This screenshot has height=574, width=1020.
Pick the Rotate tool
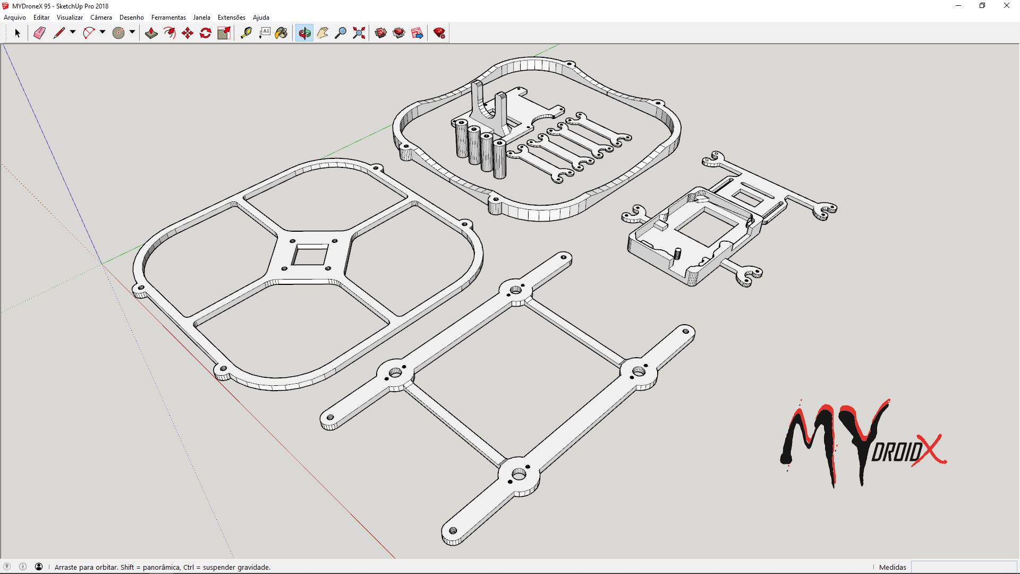[x=205, y=33]
